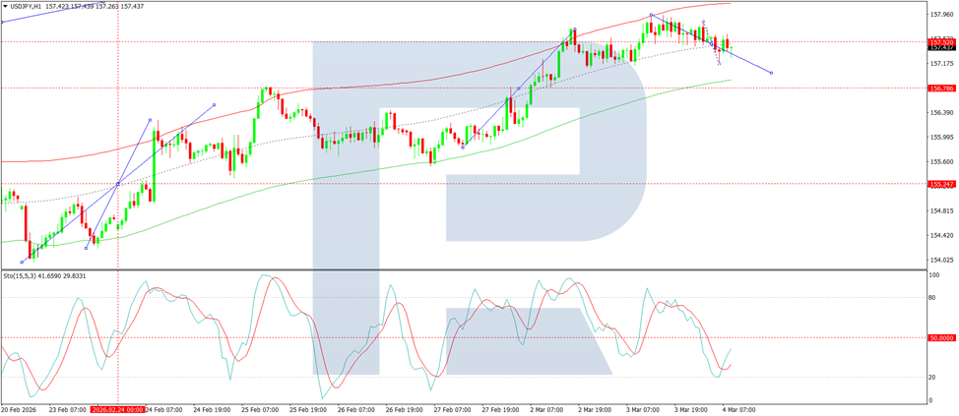959x416 pixels.
Task: Click the red 2026.02.24 00:00 date marker
Action: [x=117, y=410]
